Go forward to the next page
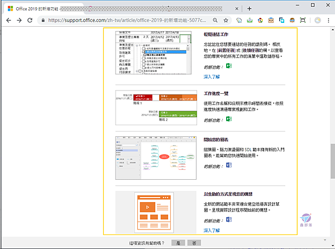The image size is (335, 249). [x=19, y=20]
